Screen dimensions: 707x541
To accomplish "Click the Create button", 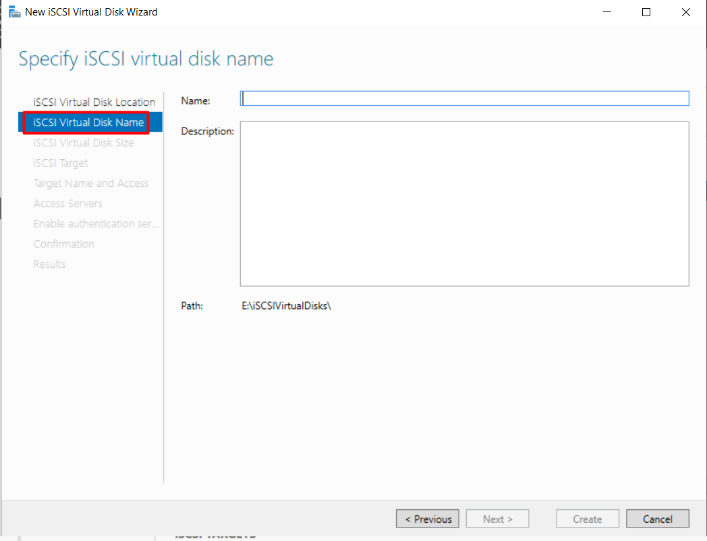I will 587,519.
